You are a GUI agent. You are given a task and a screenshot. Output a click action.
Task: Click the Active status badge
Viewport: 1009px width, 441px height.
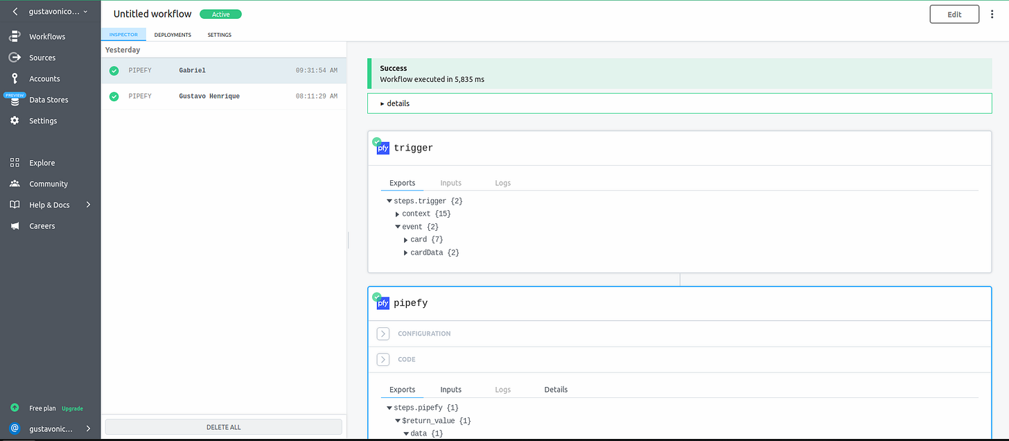[220, 14]
